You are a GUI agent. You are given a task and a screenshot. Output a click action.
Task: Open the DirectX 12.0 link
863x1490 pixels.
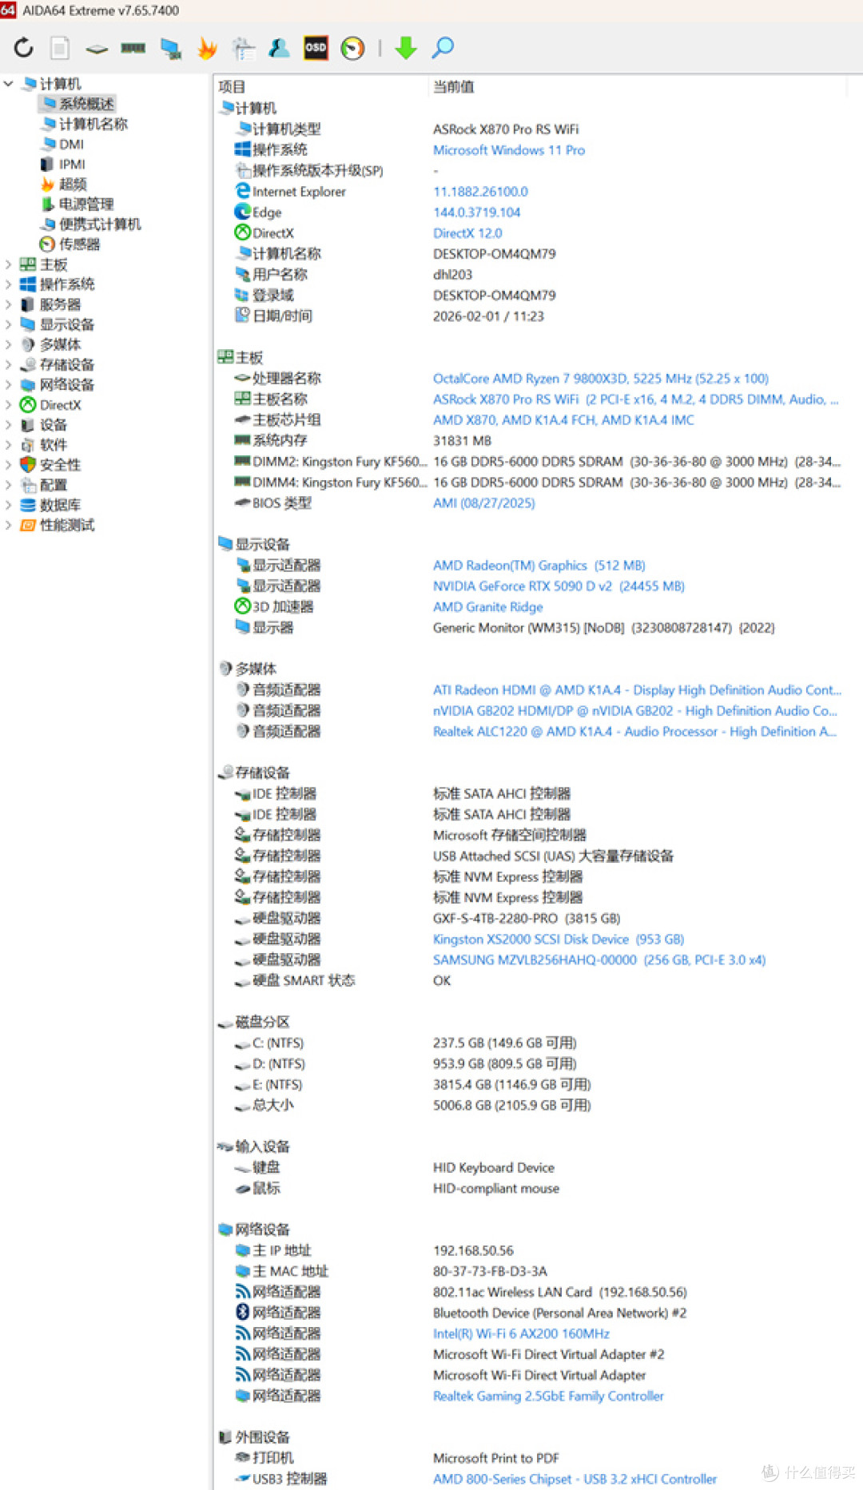click(467, 232)
